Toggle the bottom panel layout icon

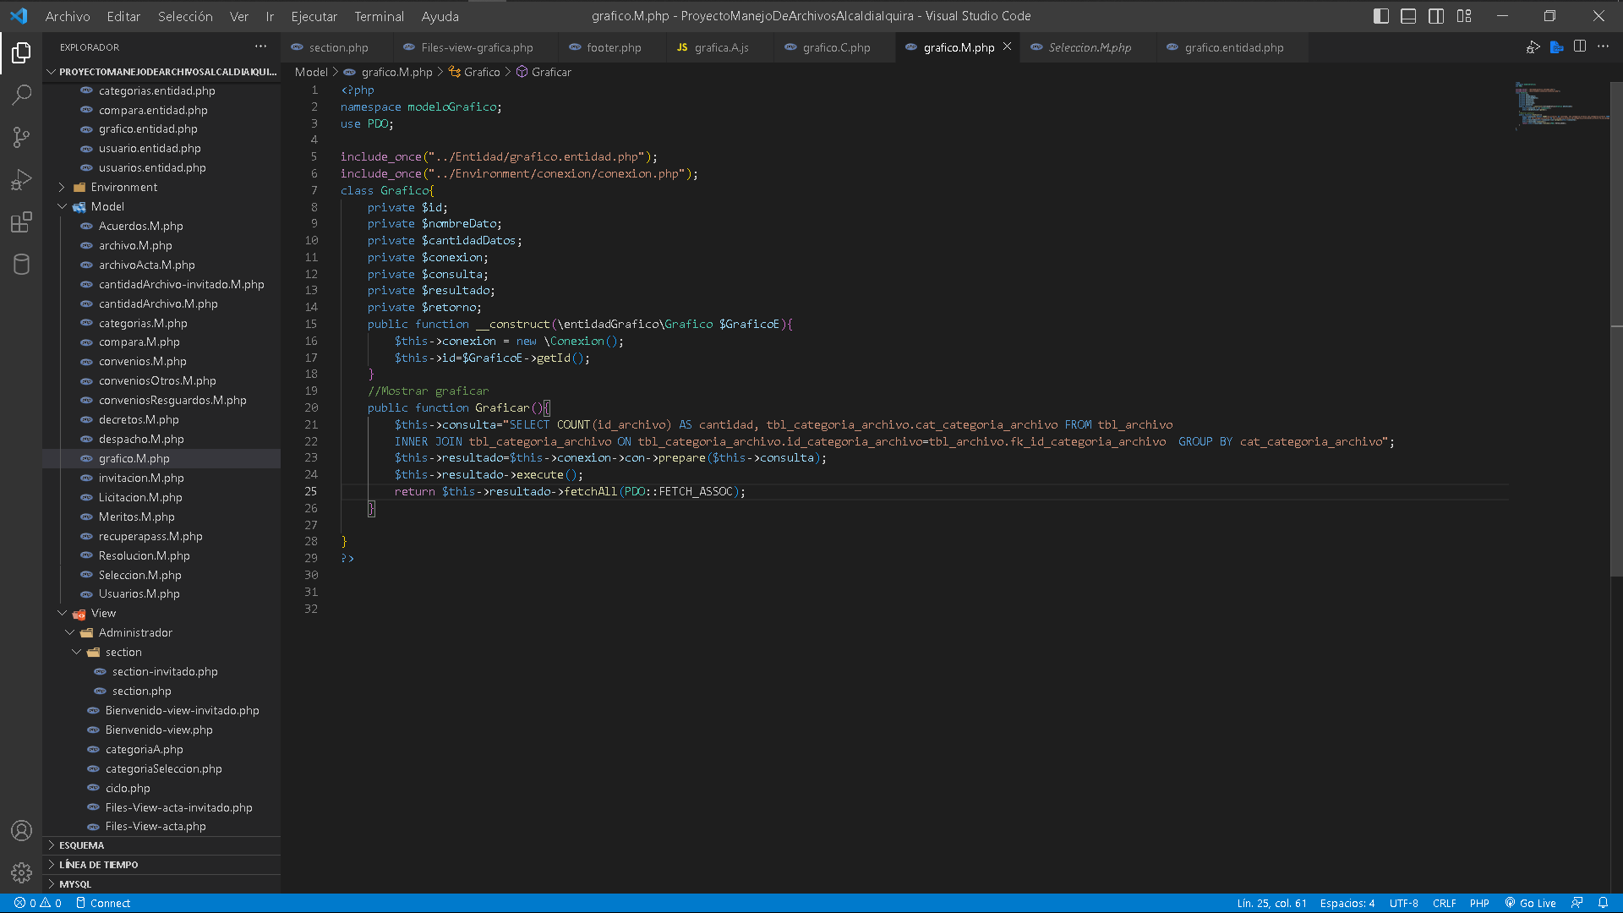pos(1408,16)
